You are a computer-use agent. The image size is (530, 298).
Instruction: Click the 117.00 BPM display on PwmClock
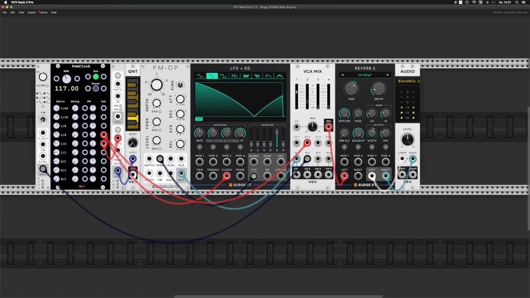pos(67,89)
